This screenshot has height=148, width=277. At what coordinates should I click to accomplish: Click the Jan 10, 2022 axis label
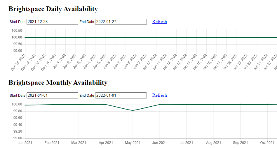pyautogui.click(x=150, y=62)
